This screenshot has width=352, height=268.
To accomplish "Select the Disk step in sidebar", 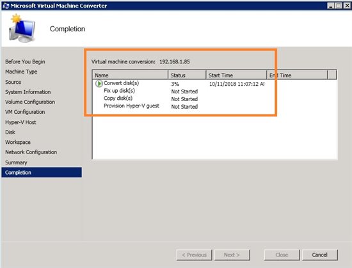I will click(x=10, y=132).
